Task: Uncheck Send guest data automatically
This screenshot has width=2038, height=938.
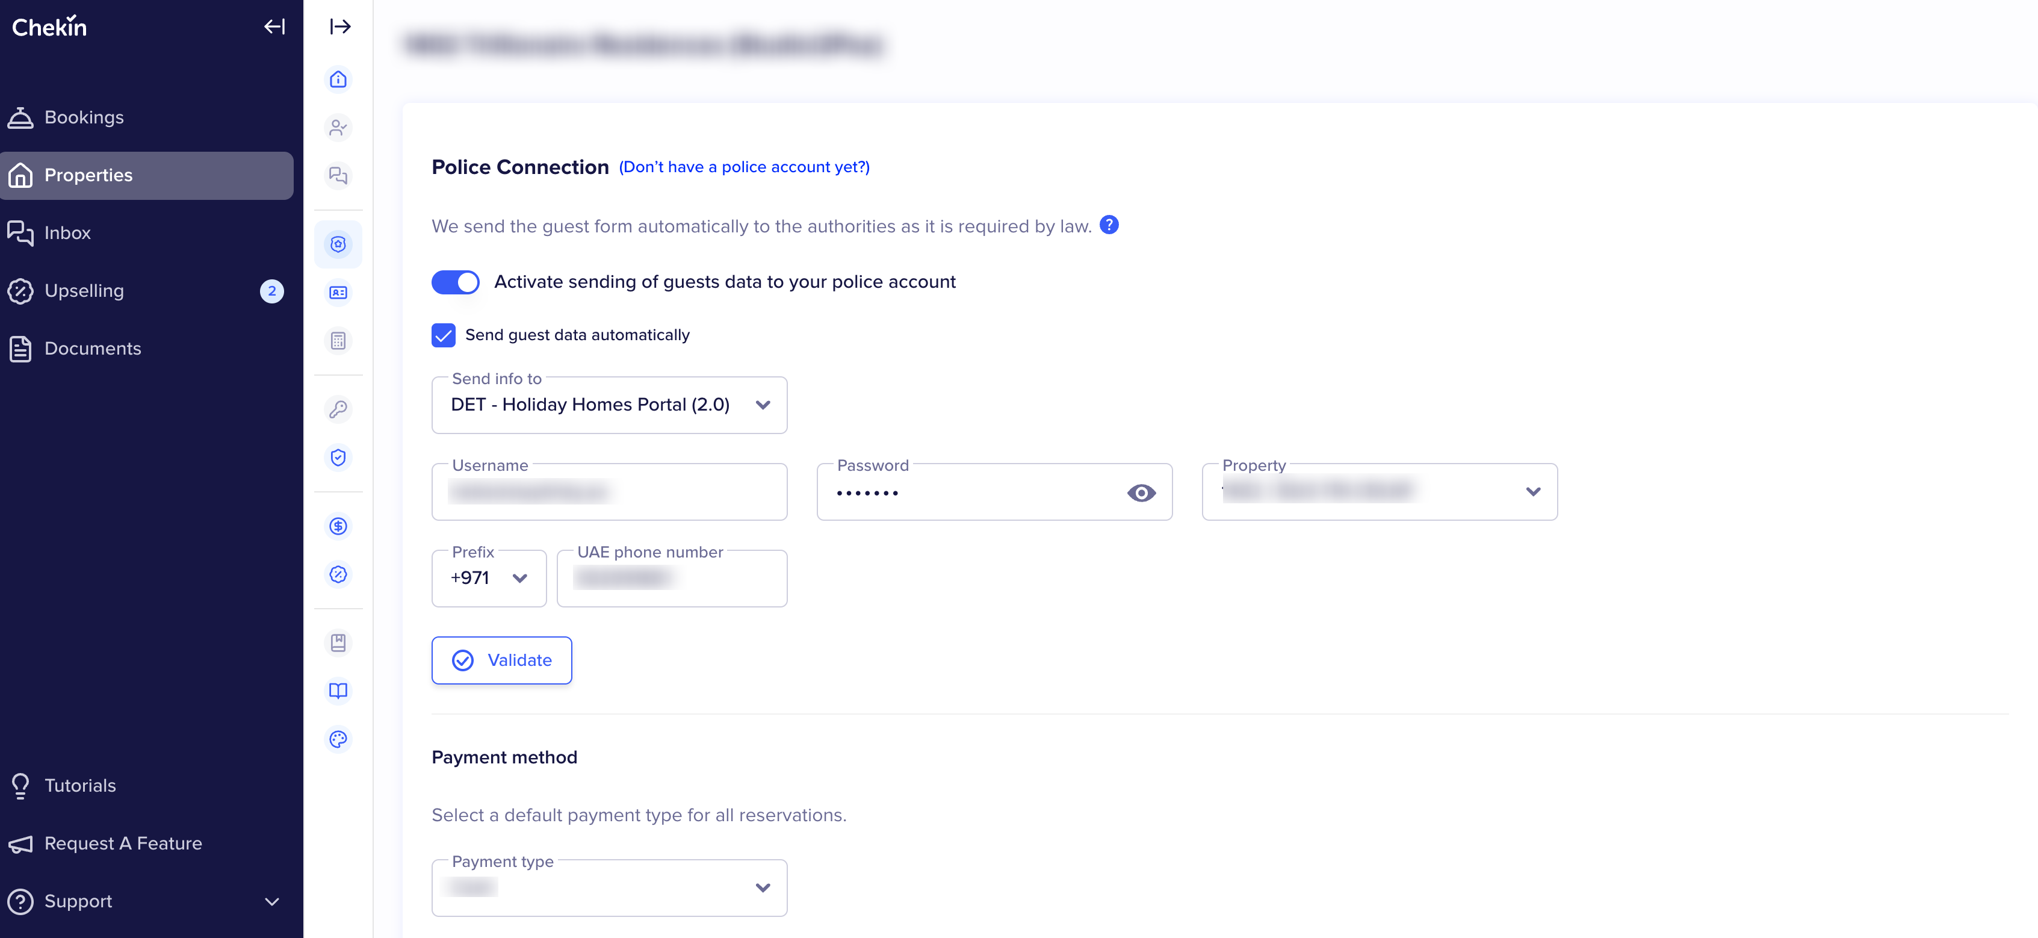Action: [443, 335]
